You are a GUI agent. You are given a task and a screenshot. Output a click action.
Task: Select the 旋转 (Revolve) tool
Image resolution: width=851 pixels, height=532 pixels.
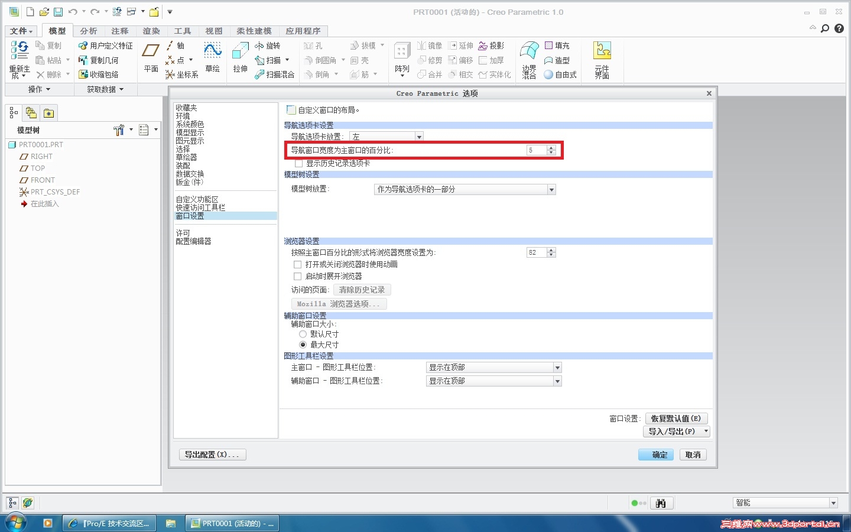(267, 46)
